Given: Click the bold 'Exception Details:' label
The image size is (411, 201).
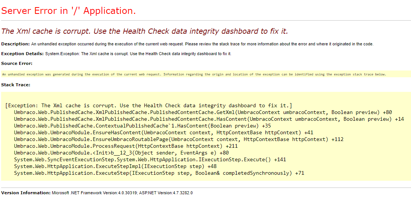Looking at the screenshot, I should coord(22,54).
